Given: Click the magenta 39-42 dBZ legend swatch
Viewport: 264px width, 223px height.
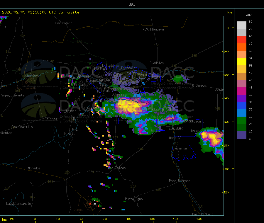Looking at the screenshot, I should pyautogui.click(x=242, y=91).
